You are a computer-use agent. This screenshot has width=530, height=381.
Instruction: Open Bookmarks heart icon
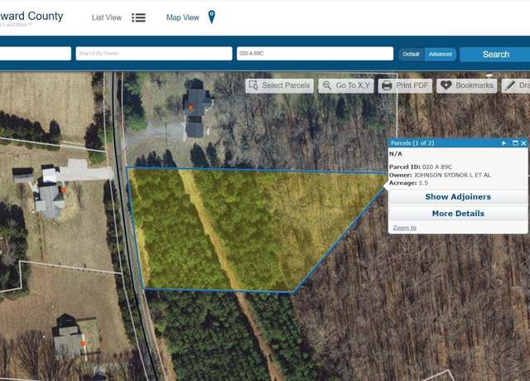click(446, 85)
